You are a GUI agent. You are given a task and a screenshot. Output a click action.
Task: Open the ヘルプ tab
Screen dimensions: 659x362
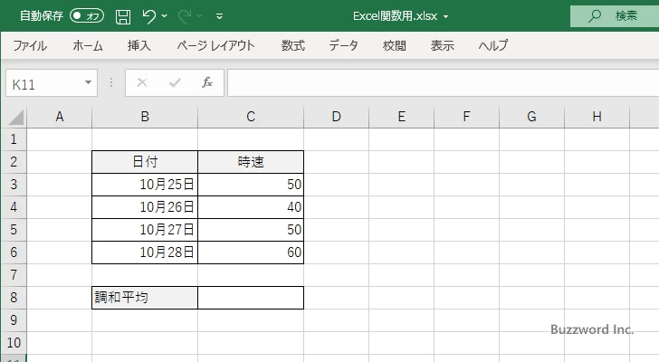pos(493,45)
